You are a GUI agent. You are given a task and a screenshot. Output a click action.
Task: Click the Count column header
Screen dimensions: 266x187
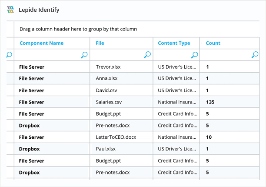coord(213,43)
